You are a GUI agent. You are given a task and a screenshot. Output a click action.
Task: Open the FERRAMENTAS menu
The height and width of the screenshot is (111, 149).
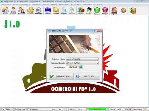coord(89,4)
